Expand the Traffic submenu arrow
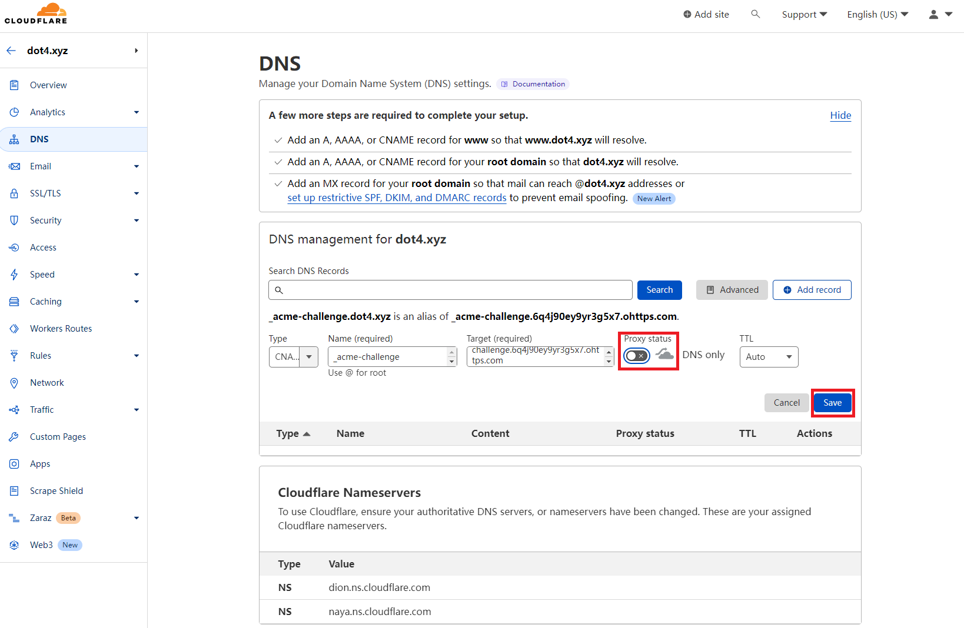Screen dimensions: 964x628 [x=137, y=410]
